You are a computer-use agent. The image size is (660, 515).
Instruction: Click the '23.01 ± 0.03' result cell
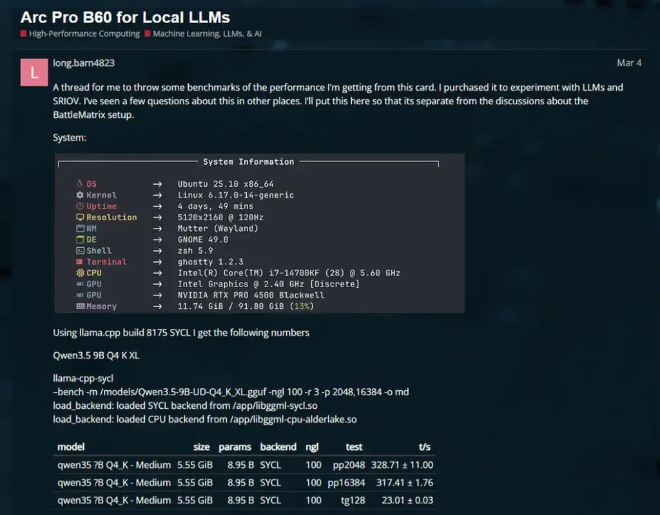click(407, 500)
